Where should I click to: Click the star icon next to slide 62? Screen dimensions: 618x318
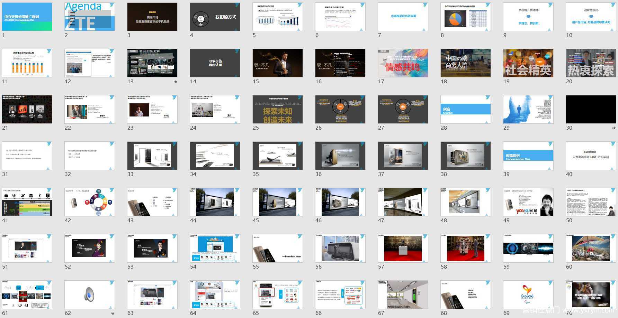(113, 314)
